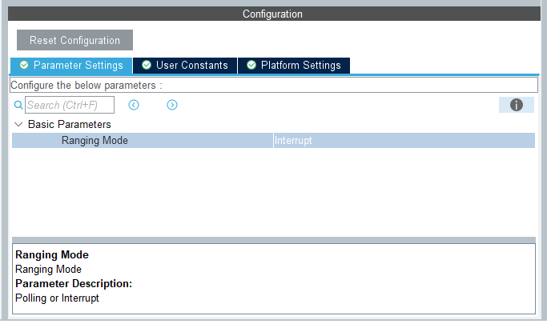Click the 'Polling or Interrupt' description text
This screenshot has width=547, height=324.
57,298
